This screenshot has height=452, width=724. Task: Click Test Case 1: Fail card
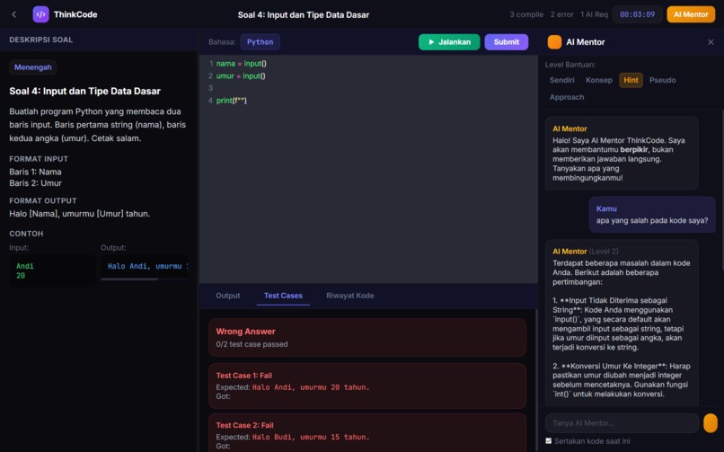point(367,386)
